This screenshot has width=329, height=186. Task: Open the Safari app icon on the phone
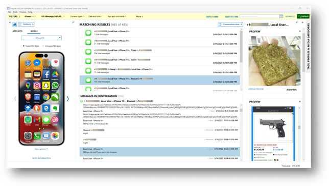pos(28,63)
